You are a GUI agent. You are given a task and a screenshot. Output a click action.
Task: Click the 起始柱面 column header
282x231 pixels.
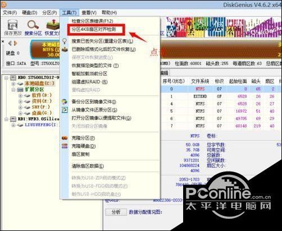pos(238,81)
